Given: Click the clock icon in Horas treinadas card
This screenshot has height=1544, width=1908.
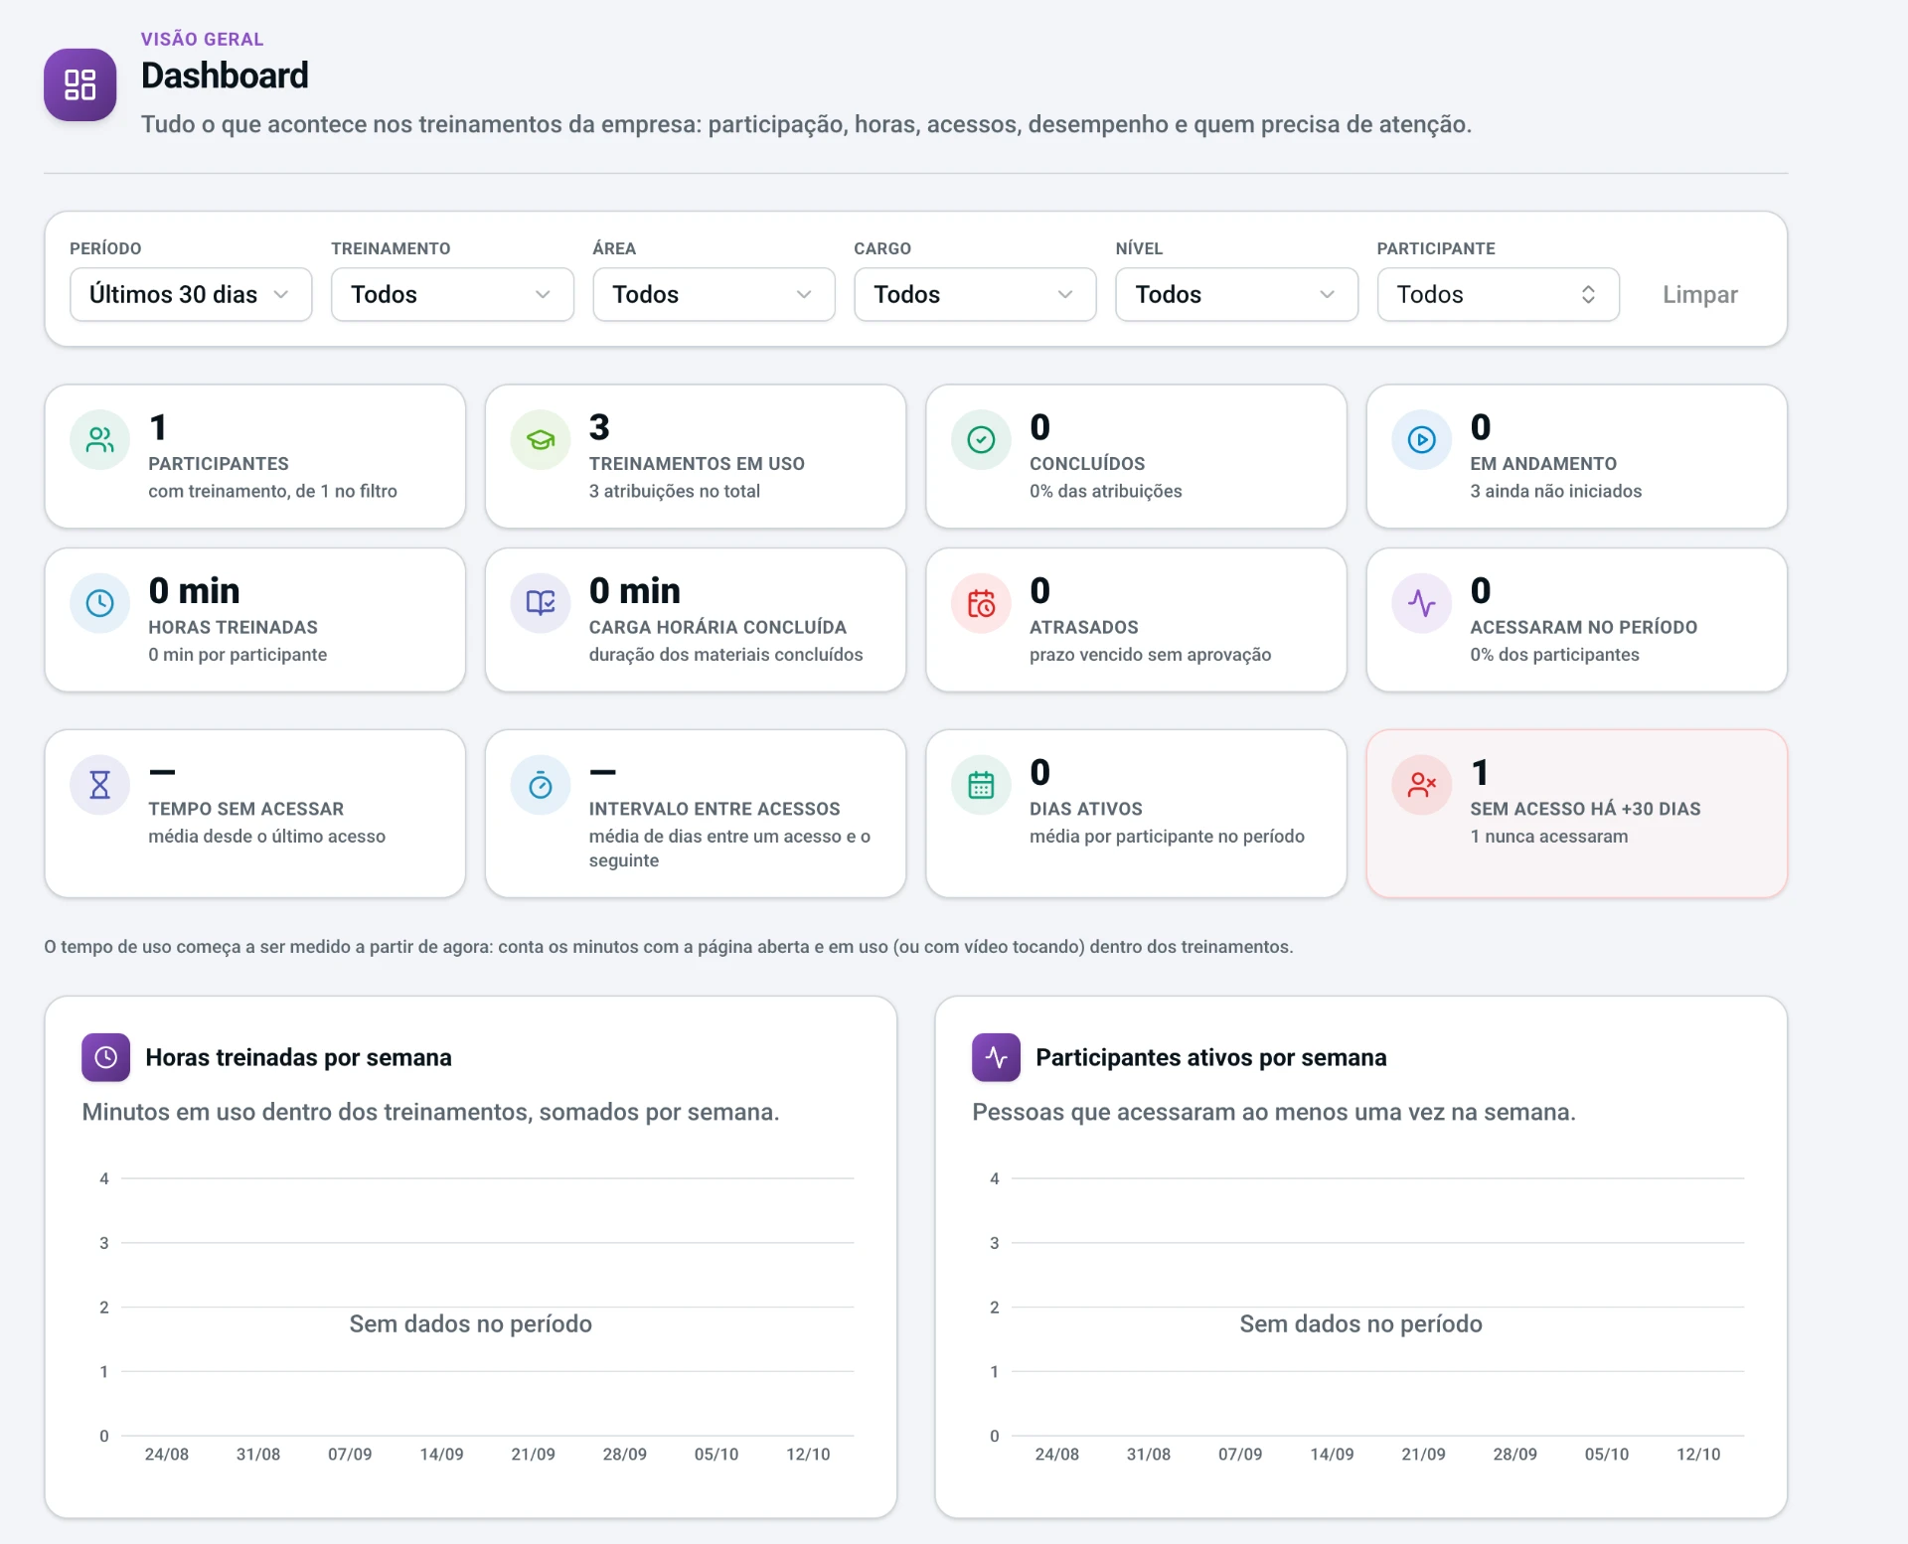Looking at the screenshot, I should (x=100, y=603).
